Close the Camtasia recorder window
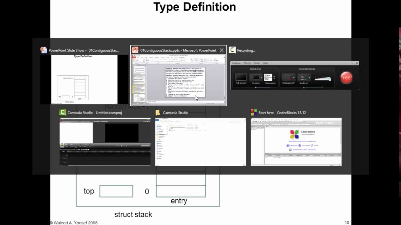This screenshot has height=225, width=401. [357, 63]
